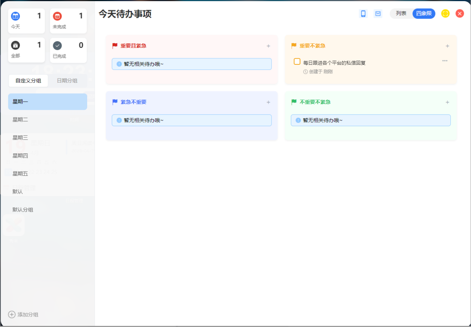Click the mobile phone icon in header
This screenshot has width=471, height=327.
point(363,14)
